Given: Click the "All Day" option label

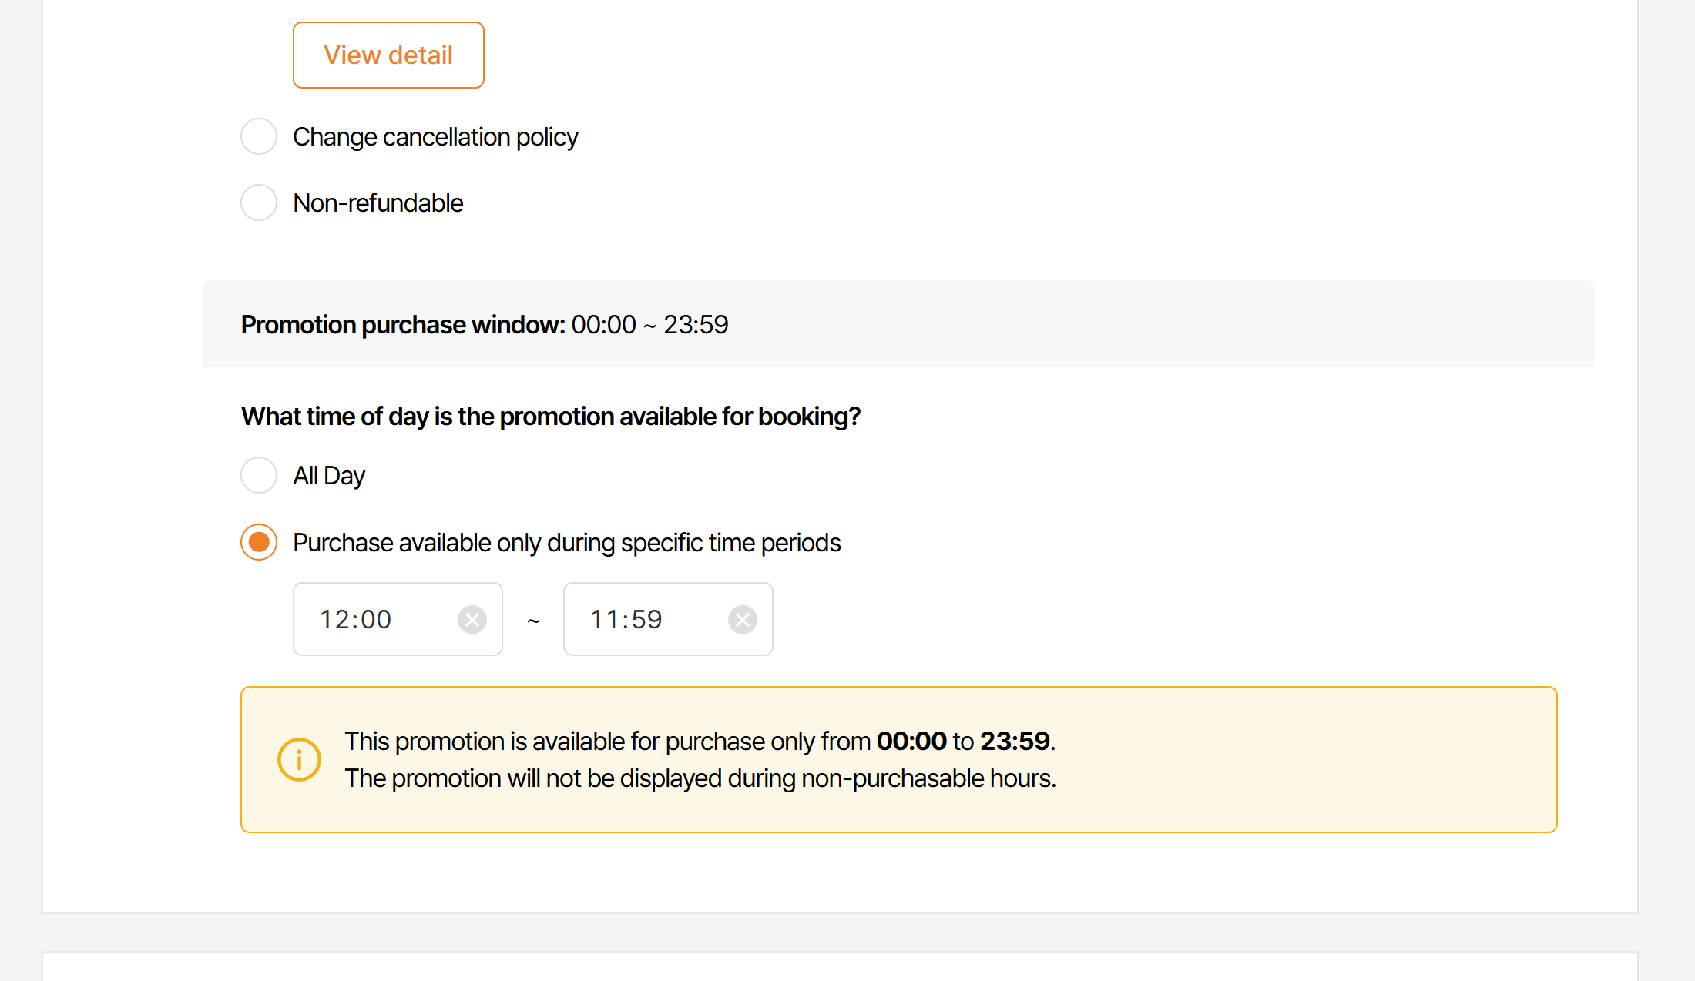Looking at the screenshot, I should click(329, 476).
